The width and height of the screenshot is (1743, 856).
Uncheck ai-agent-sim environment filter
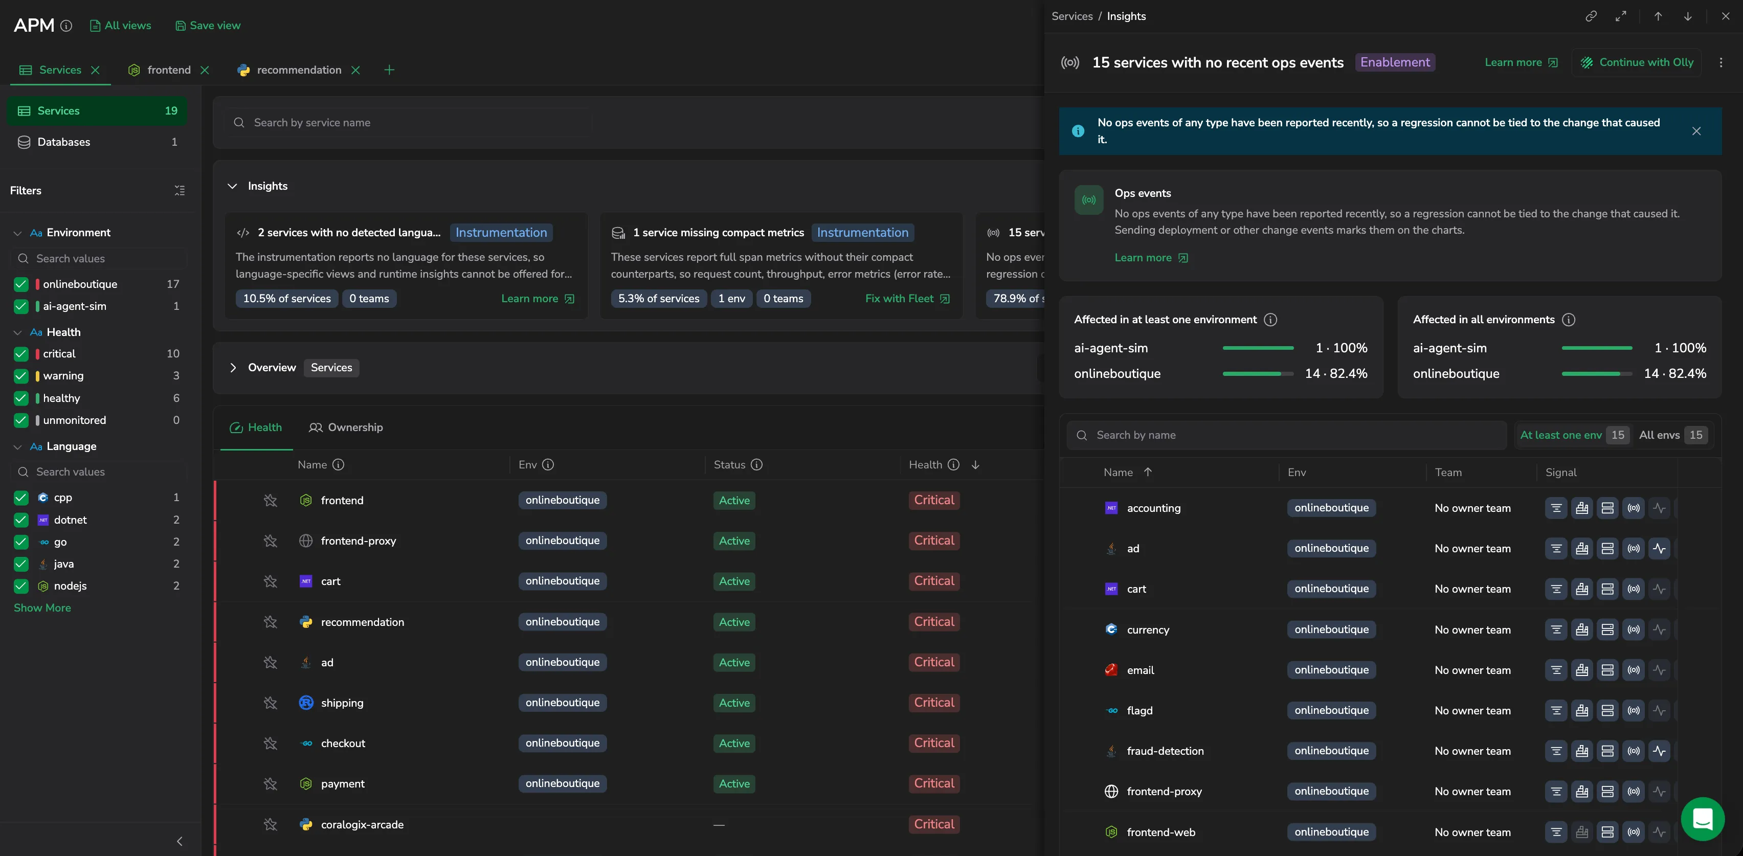click(21, 306)
